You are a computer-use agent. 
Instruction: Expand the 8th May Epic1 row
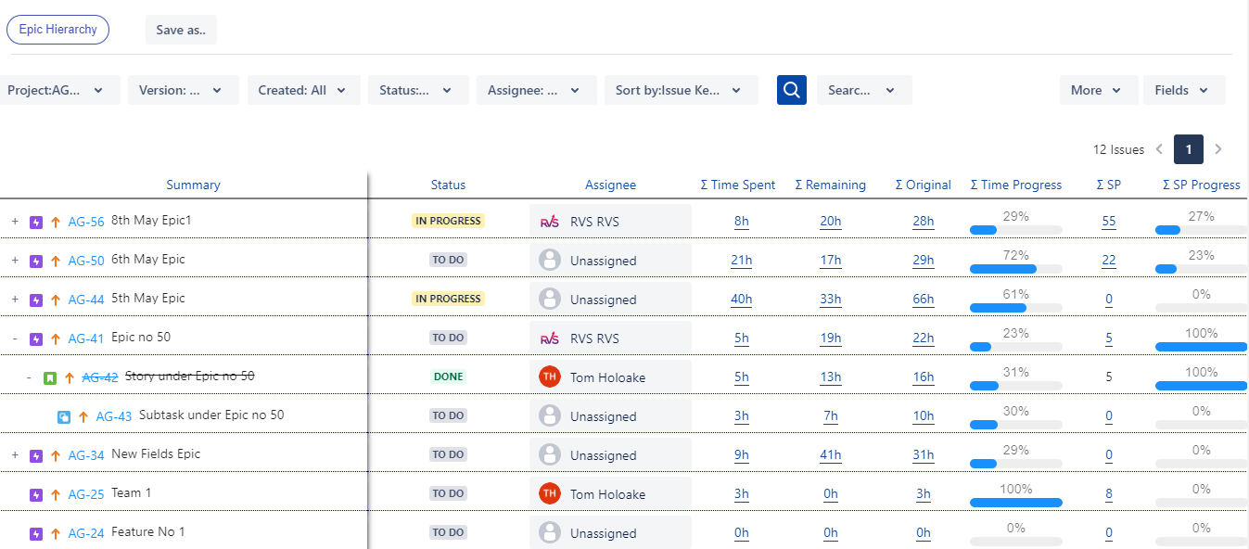(x=14, y=221)
